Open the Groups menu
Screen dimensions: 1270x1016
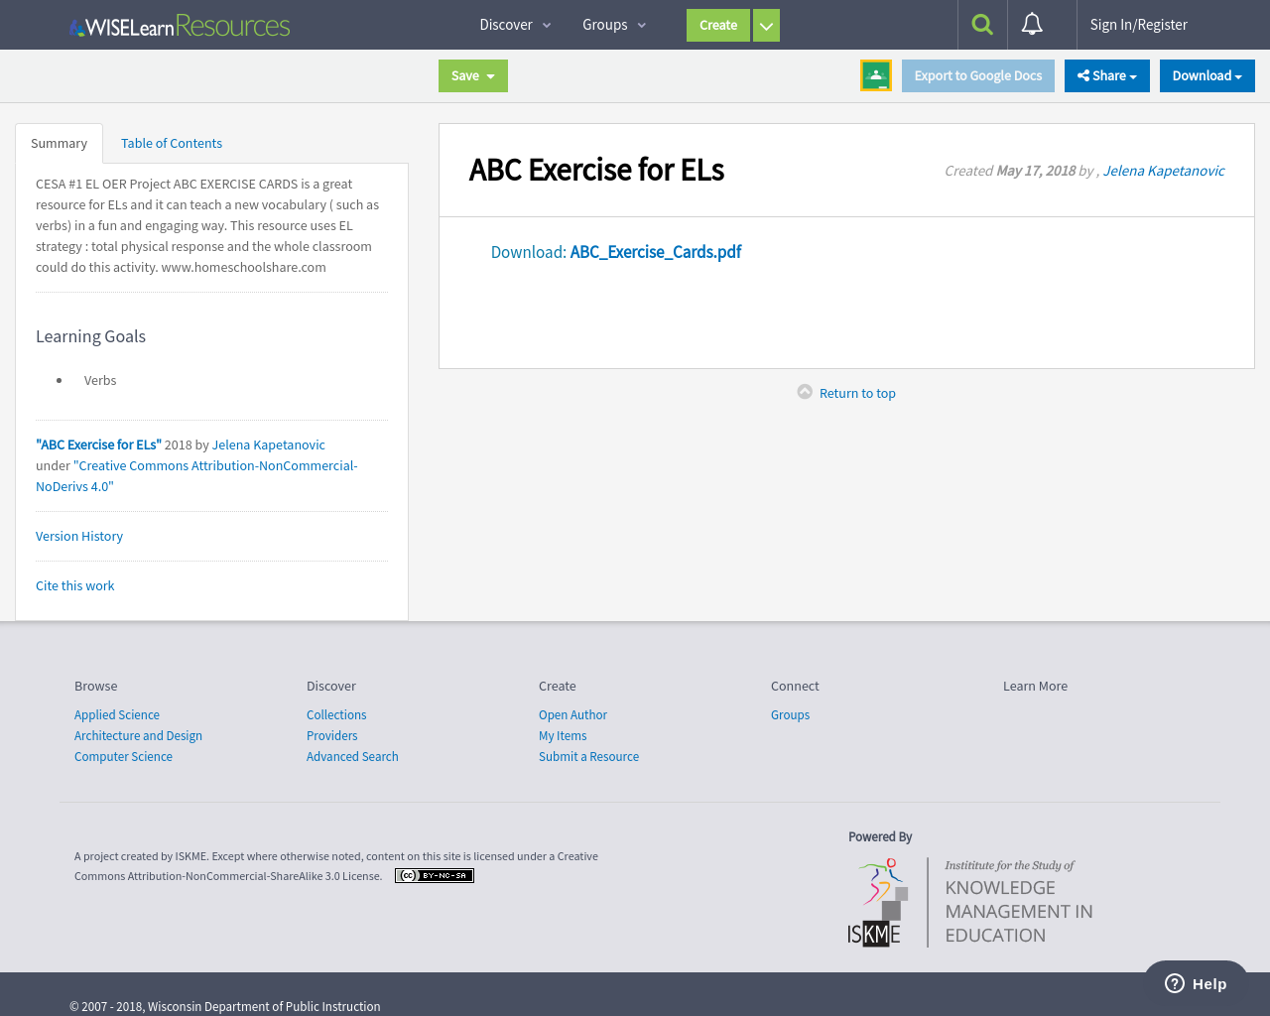tap(612, 24)
